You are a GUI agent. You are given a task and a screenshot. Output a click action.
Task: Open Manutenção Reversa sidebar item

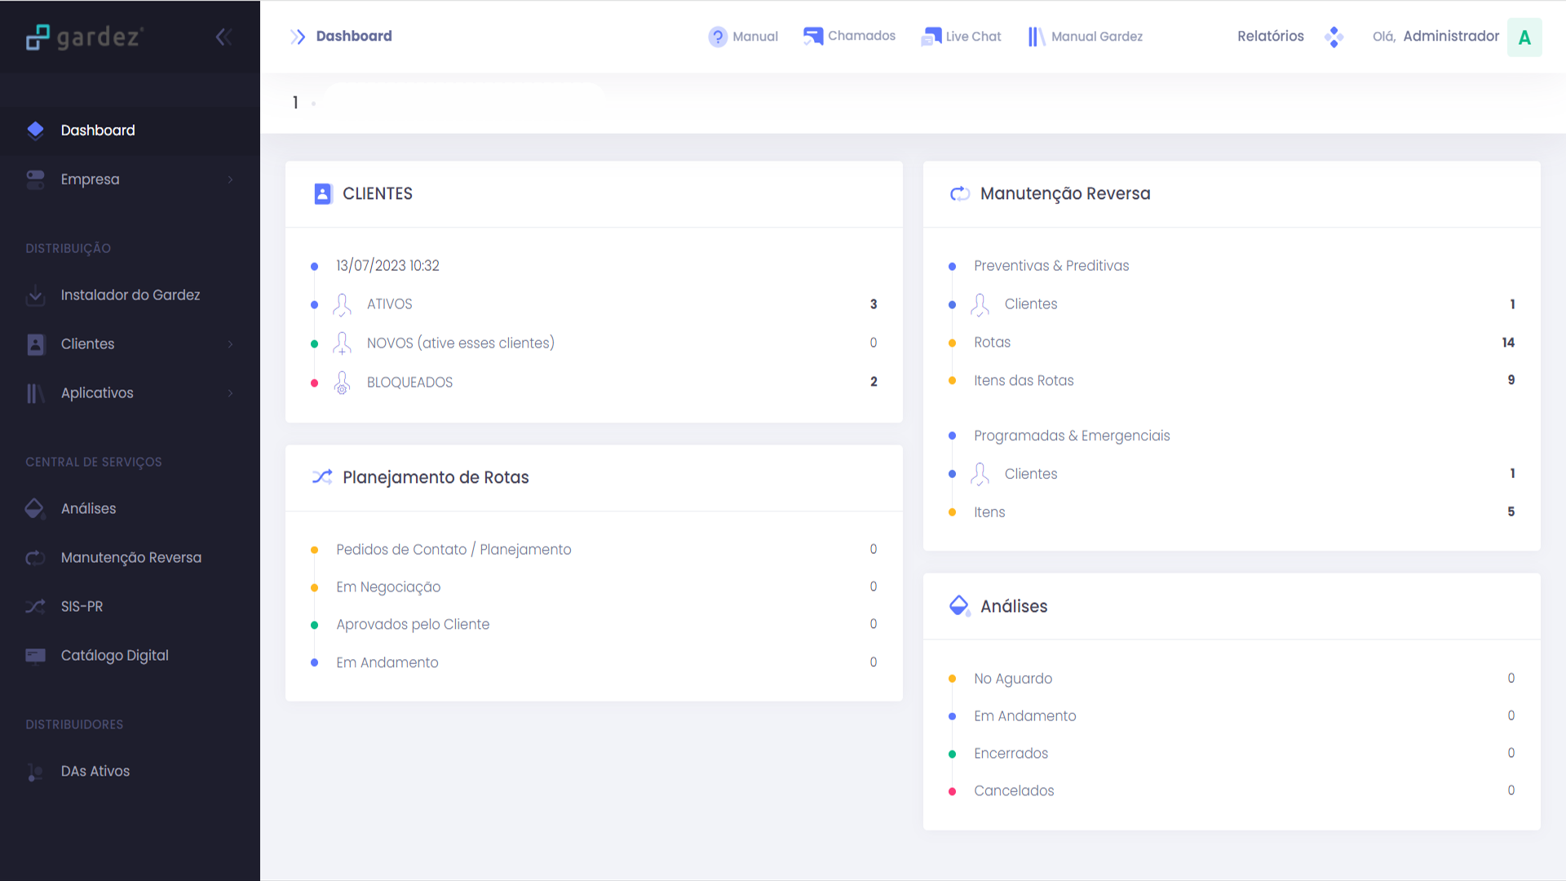[x=130, y=557]
